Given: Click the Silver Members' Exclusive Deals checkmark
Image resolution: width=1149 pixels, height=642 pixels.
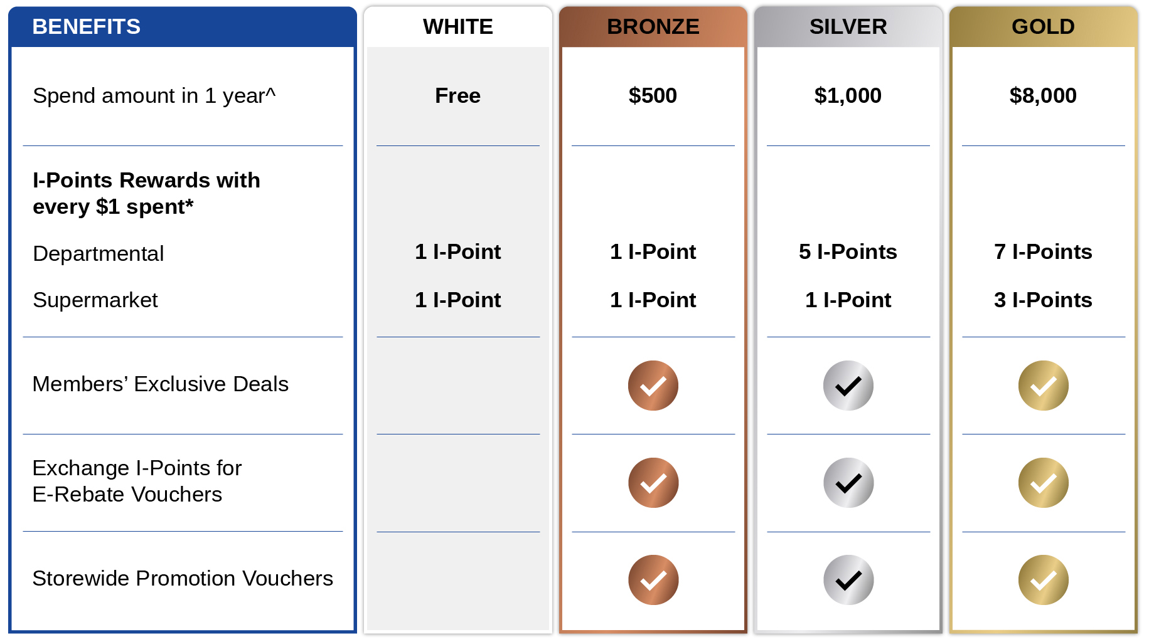Looking at the screenshot, I should (848, 386).
